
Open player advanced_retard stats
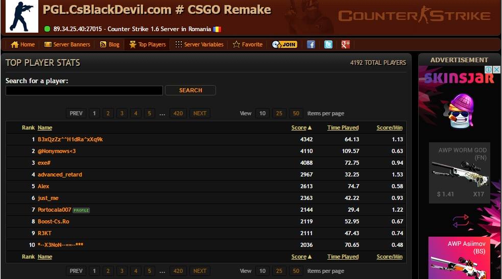pyautogui.click(x=60, y=174)
